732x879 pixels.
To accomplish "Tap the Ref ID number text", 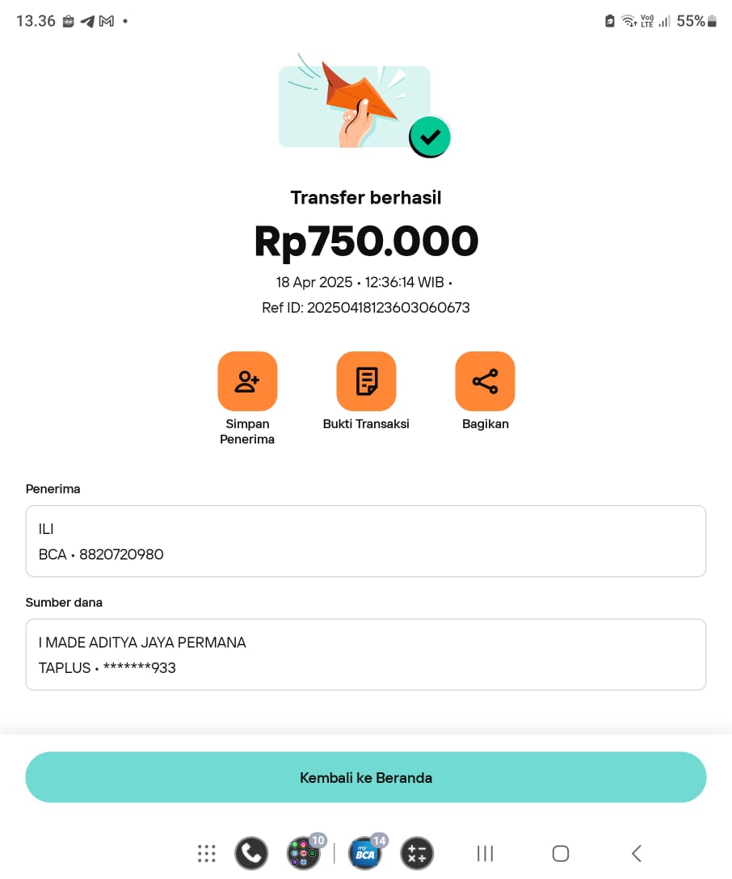I will tap(366, 308).
